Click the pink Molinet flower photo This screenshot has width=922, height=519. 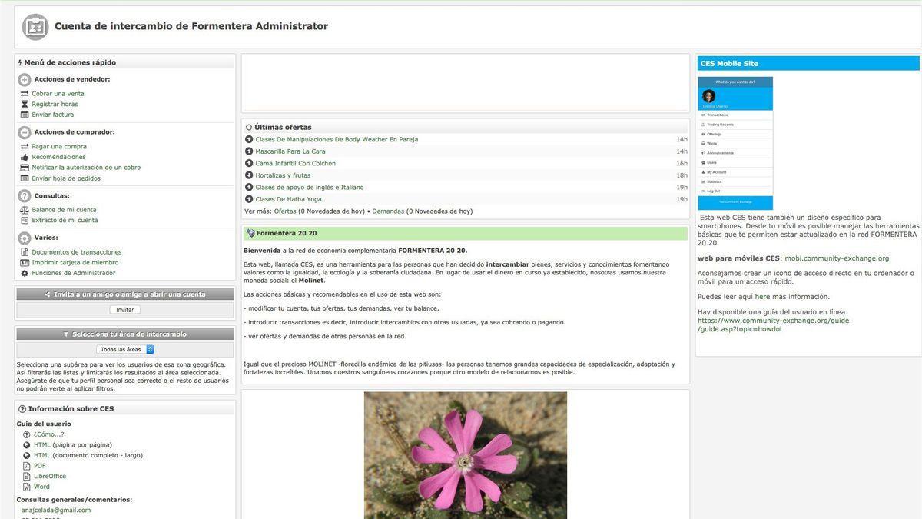pos(465,454)
